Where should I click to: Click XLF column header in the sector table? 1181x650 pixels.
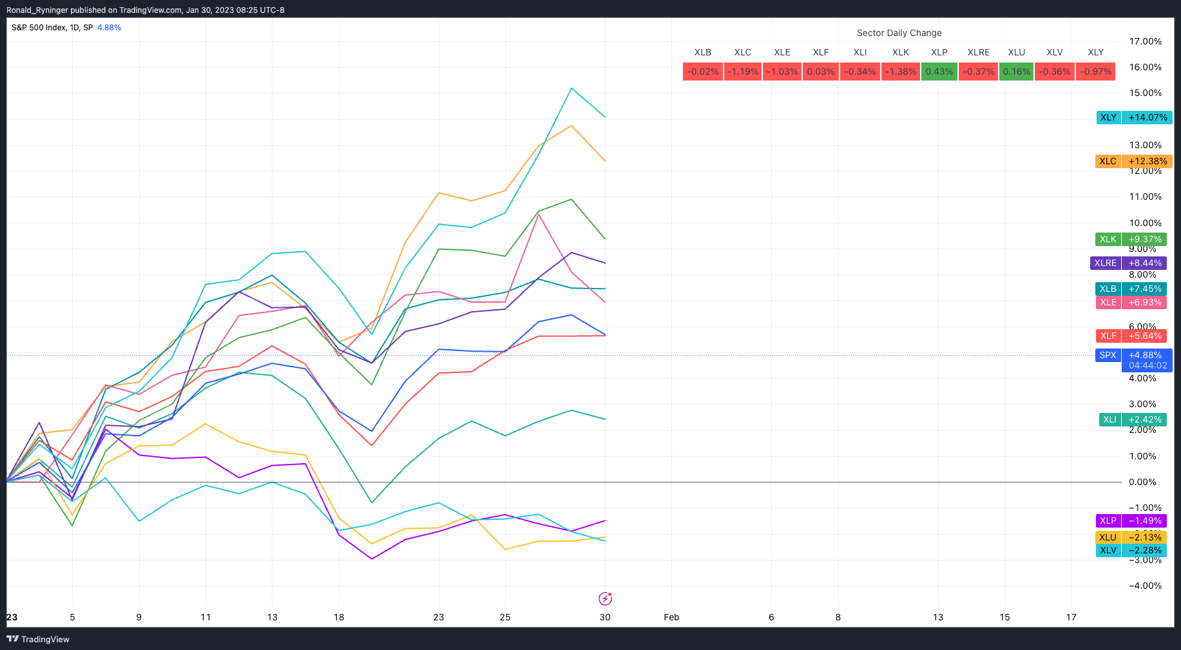pos(820,52)
